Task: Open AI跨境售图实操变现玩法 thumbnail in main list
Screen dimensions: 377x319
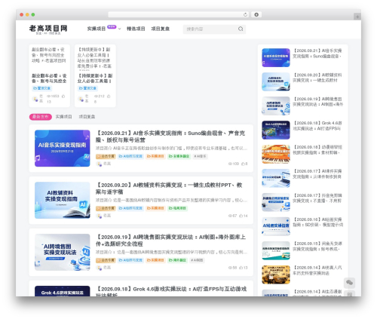Action: [63, 253]
